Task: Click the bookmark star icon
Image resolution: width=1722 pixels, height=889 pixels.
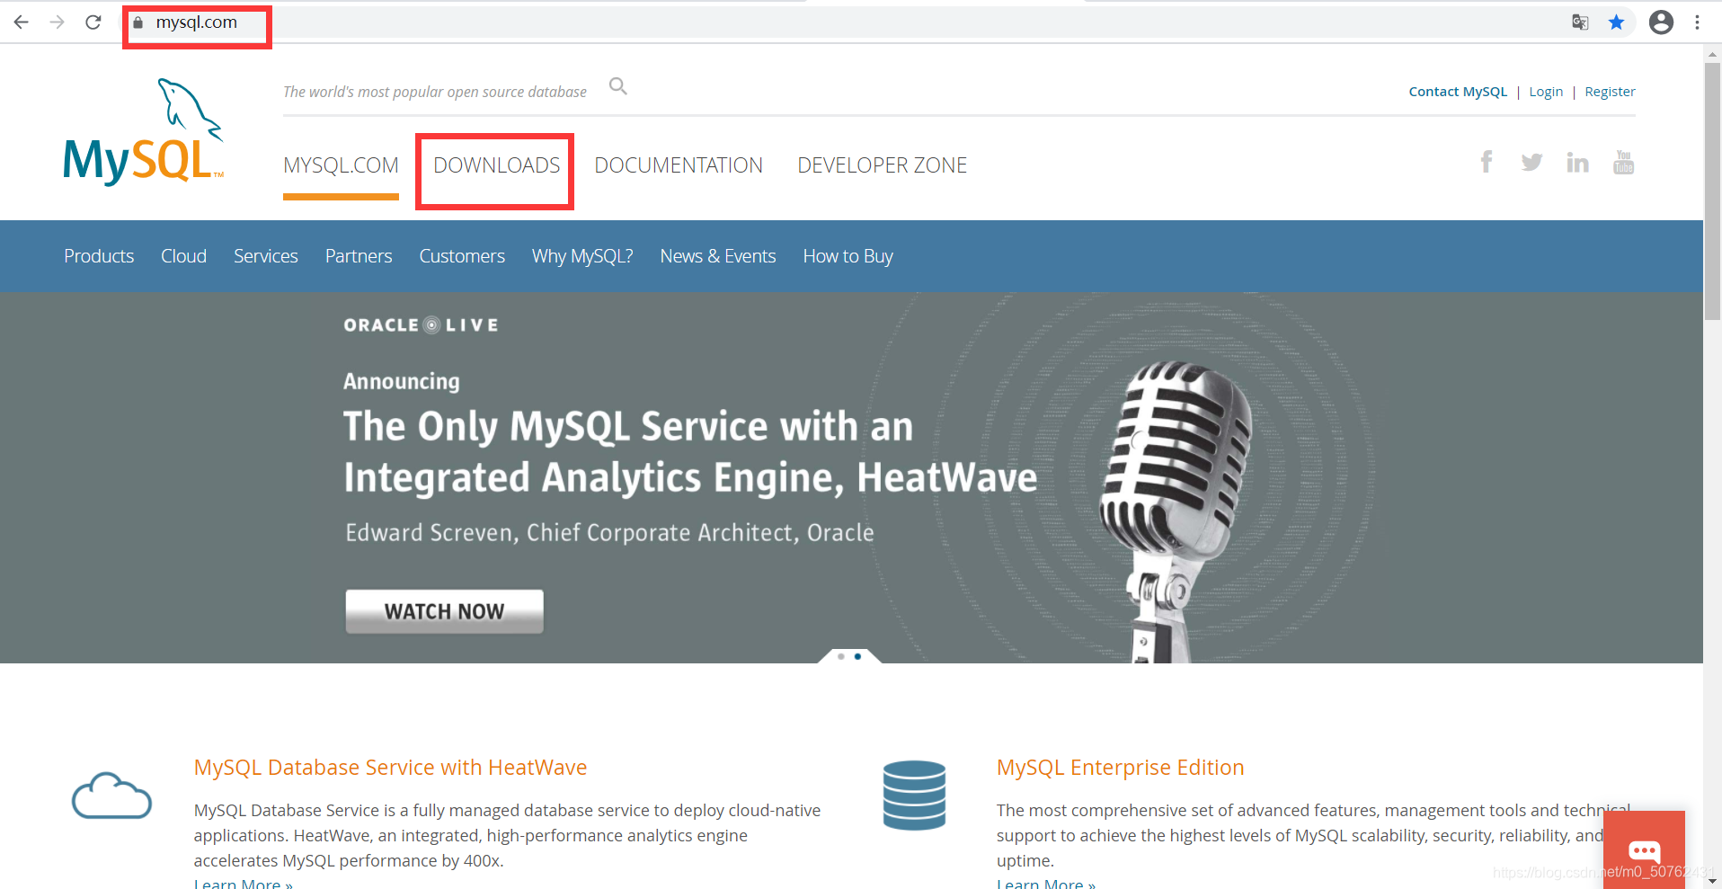Action: (1616, 22)
